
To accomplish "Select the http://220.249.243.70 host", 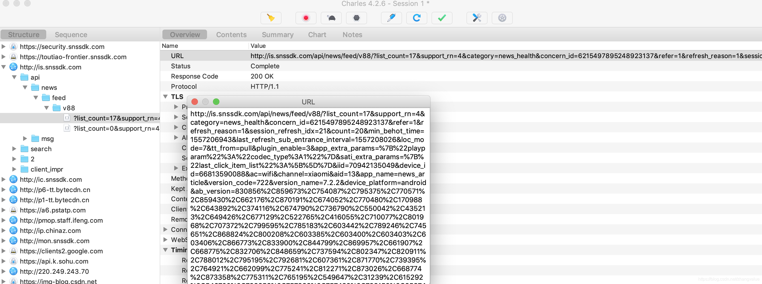I will (54, 271).
